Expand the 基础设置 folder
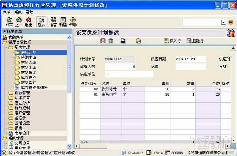The image size is (237, 156). [22, 123]
